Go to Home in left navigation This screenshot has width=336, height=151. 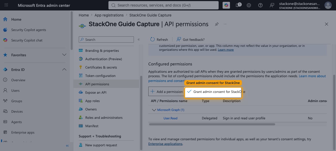[16, 19]
